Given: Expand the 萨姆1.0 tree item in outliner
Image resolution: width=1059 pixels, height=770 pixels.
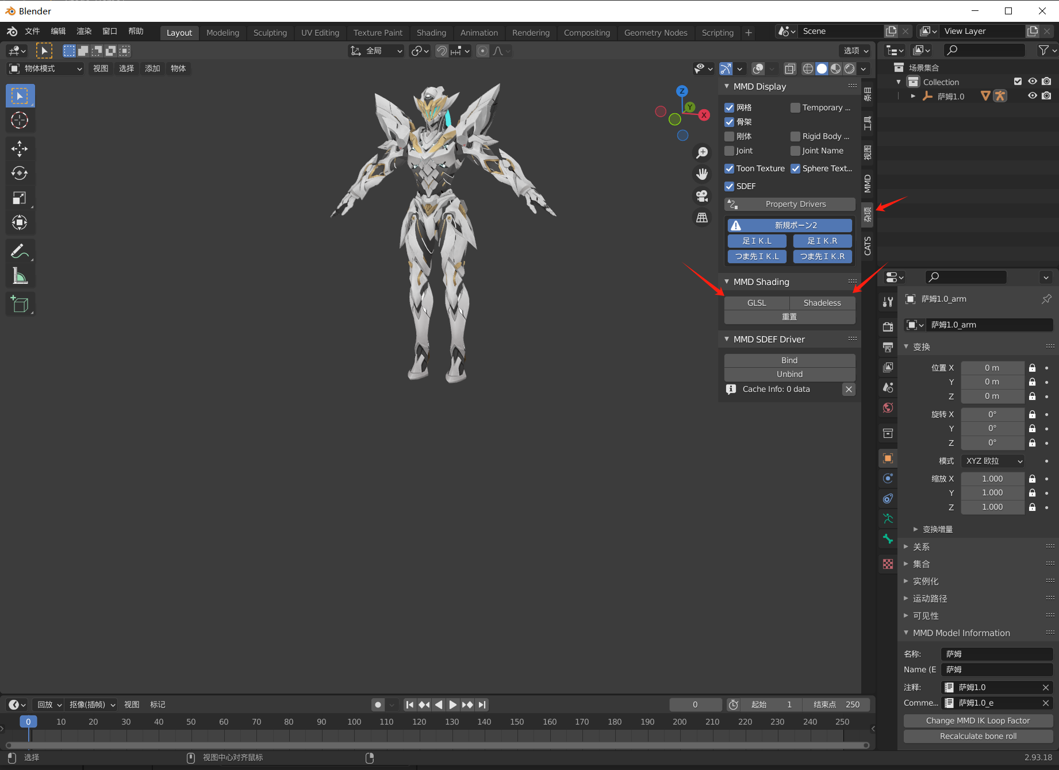Looking at the screenshot, I should pyautogui.click(x=913, y=96).
